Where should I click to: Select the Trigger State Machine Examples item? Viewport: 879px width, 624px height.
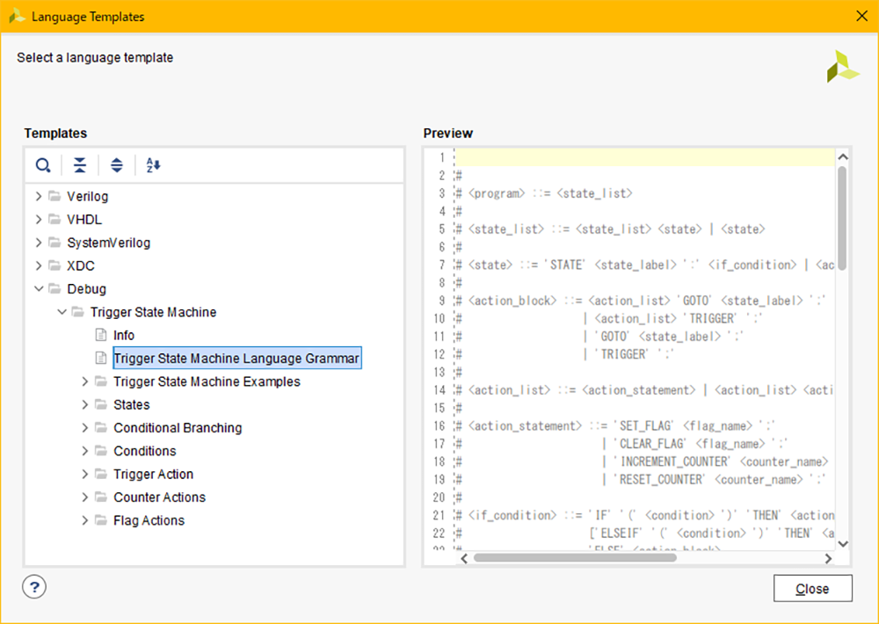pyautogui.click(x=207, y=381)
